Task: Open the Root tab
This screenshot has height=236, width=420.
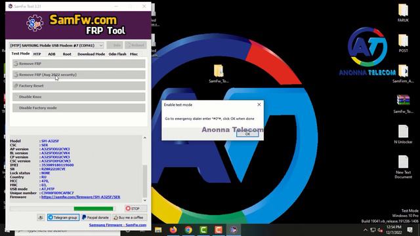Action: click(x=67, y=54)
